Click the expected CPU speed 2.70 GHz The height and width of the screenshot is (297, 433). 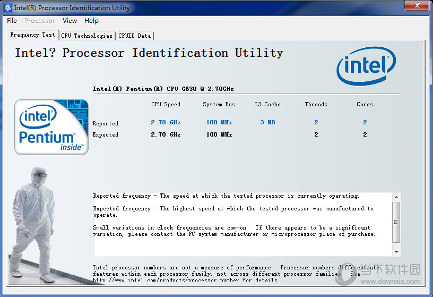click(x=166, y=134)
